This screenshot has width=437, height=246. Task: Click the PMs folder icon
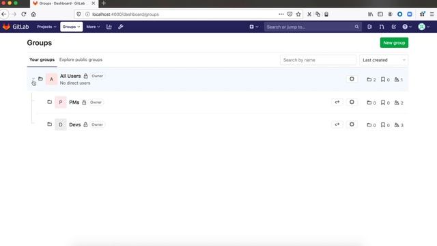(50, 102)
